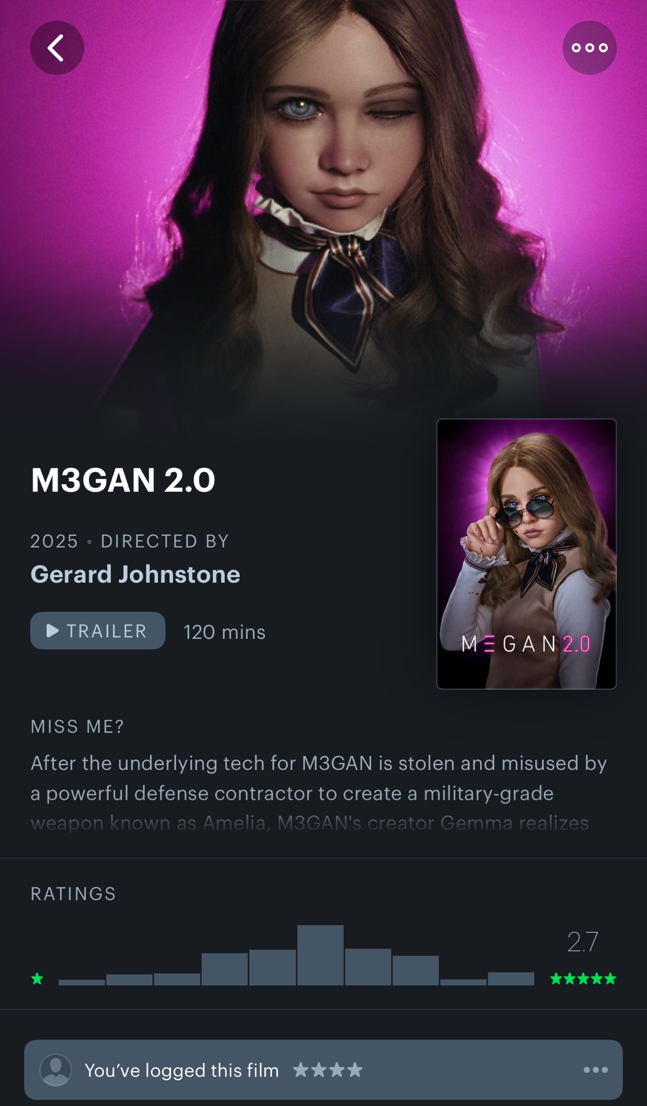Open the RATINGS section header
This screenshot has width=647, height=1106.
coord(73,894)
